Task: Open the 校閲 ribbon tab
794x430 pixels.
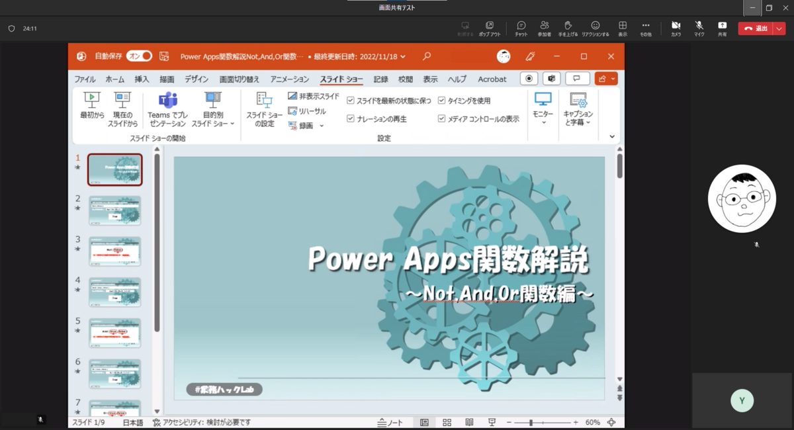Action: 406,79
